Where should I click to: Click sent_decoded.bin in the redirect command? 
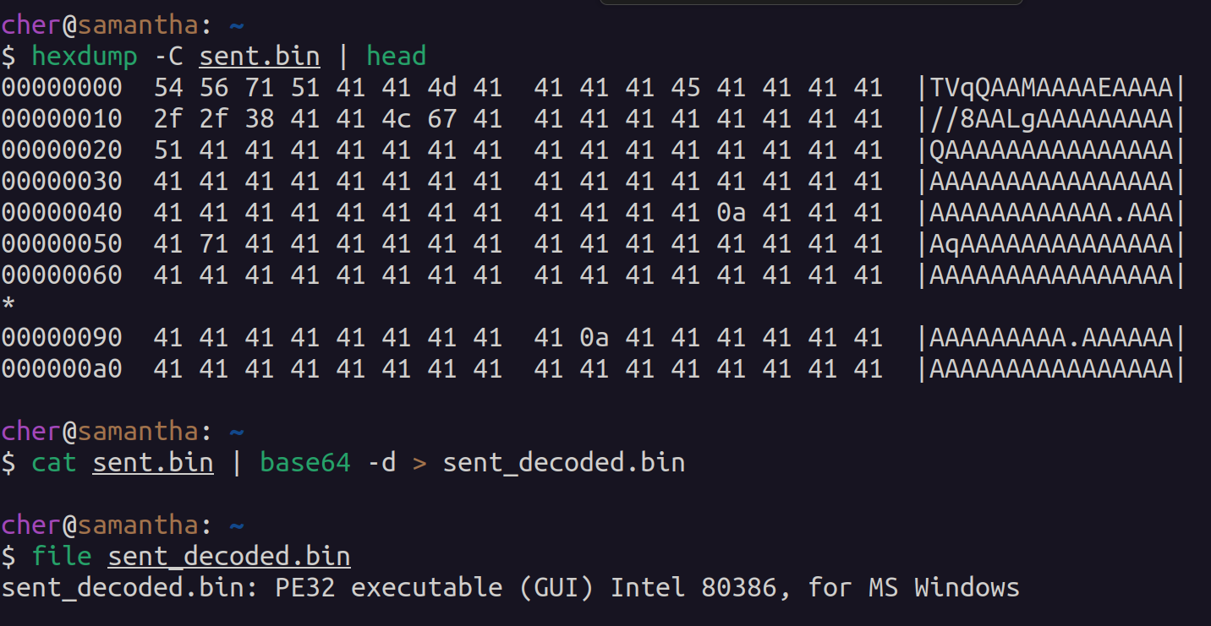coord(564,463)
